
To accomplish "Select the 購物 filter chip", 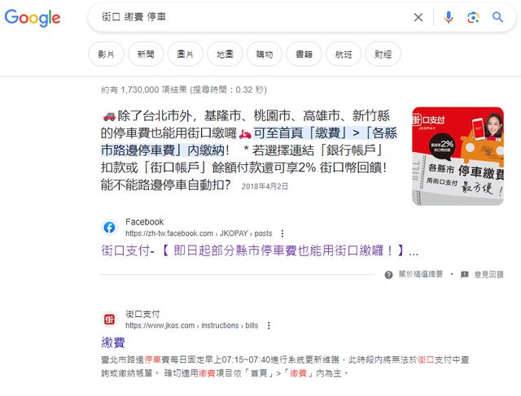I will [x=265, y=54].
